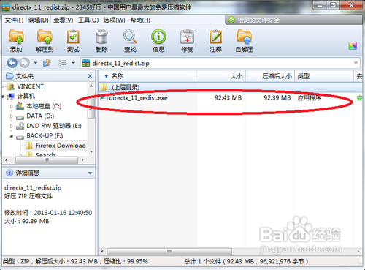This screenshot has width=365, height=270.
Task: Select the directx_11_redist.exe file row
Action: 230,98
